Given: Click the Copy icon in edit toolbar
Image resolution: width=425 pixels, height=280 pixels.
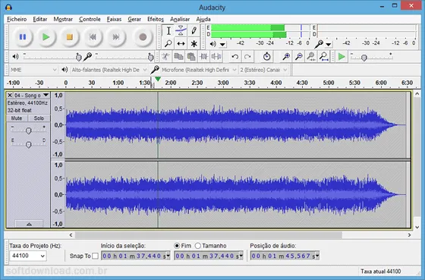Looking at the screenshot, I should (x=178, y=57).
